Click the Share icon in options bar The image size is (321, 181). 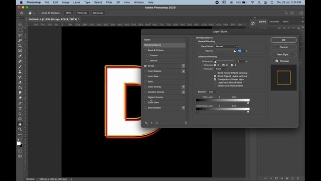[x=301, y=13]
